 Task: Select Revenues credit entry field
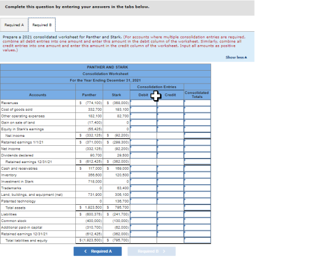point(170,103)
